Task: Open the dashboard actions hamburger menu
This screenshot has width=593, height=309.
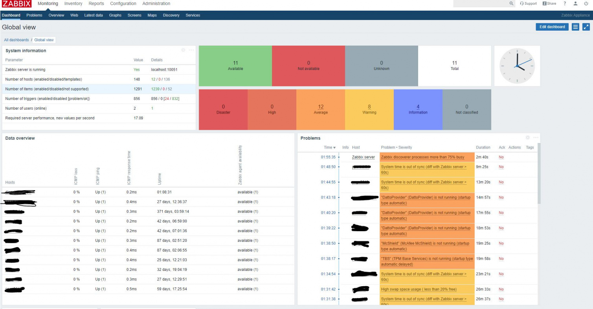Action: pos(575,27)
